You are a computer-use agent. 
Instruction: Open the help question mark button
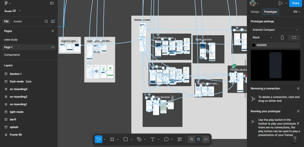(295, 139)
